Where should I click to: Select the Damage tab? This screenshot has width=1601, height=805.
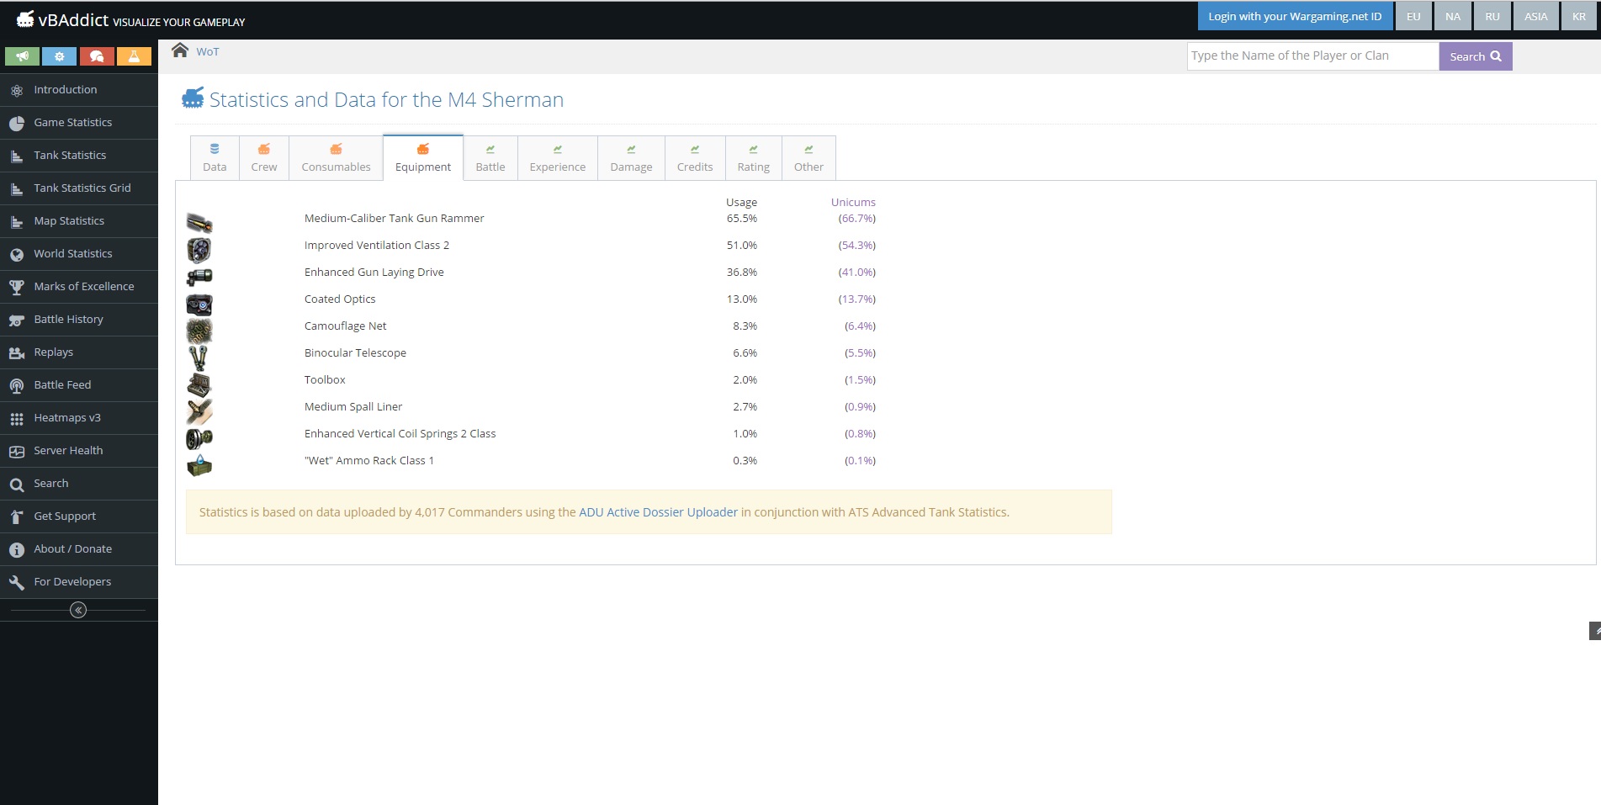tap(631, 158)
